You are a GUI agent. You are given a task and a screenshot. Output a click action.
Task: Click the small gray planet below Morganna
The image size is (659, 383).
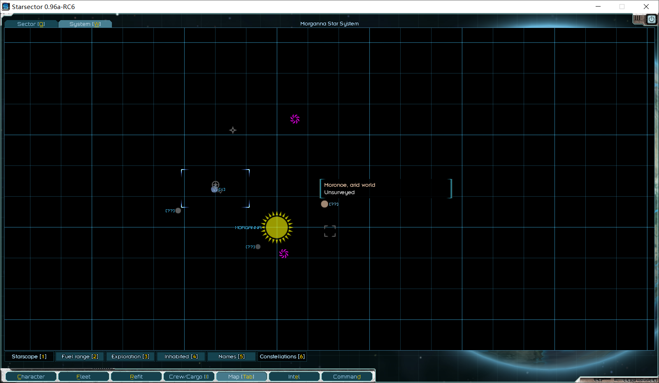(258, 247)
